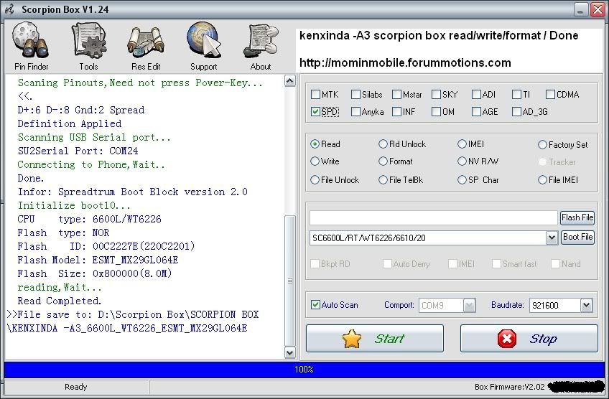Click the log panel scrollbar thumb
Screen dimensions: 609x399
tap(289, 281)
